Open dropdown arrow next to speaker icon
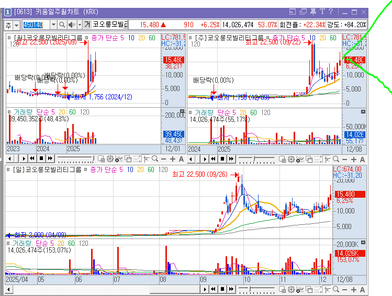 [80, 25]
